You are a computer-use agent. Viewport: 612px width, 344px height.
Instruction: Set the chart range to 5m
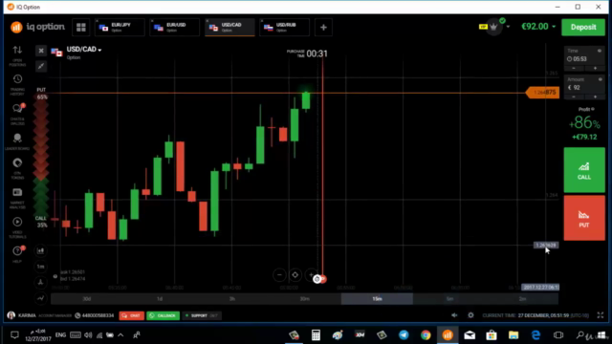pyautogui.click(x=449, y=299)
